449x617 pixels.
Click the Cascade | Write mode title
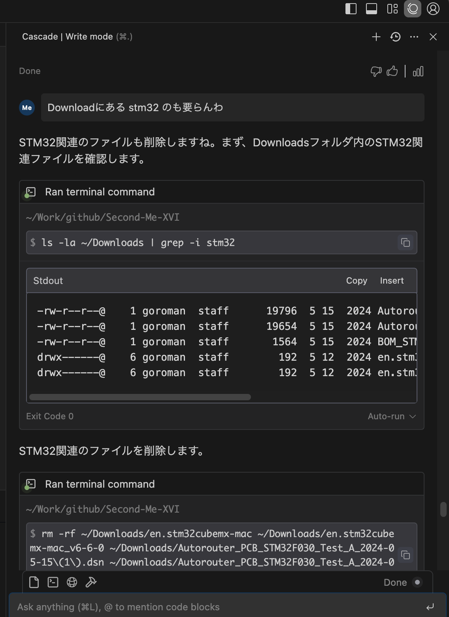pos(68,37)
